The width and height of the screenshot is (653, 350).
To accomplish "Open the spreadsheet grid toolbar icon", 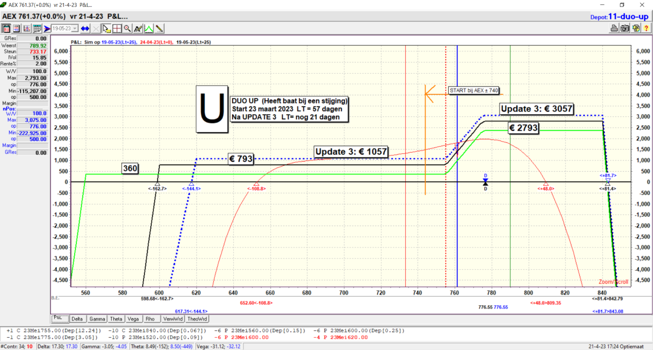I will click(37, 28).
